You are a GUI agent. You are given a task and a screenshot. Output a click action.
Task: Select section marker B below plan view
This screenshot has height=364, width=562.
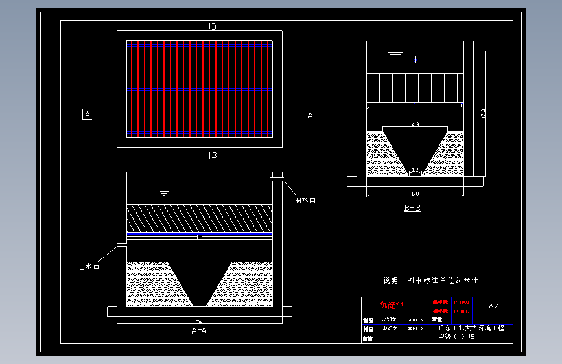click(214, 155)
